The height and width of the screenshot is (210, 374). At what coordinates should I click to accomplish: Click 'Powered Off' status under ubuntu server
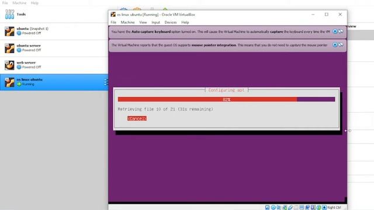click(32, 50)
